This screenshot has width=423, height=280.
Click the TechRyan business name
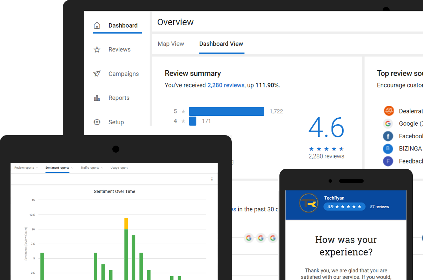pos(334,198)
